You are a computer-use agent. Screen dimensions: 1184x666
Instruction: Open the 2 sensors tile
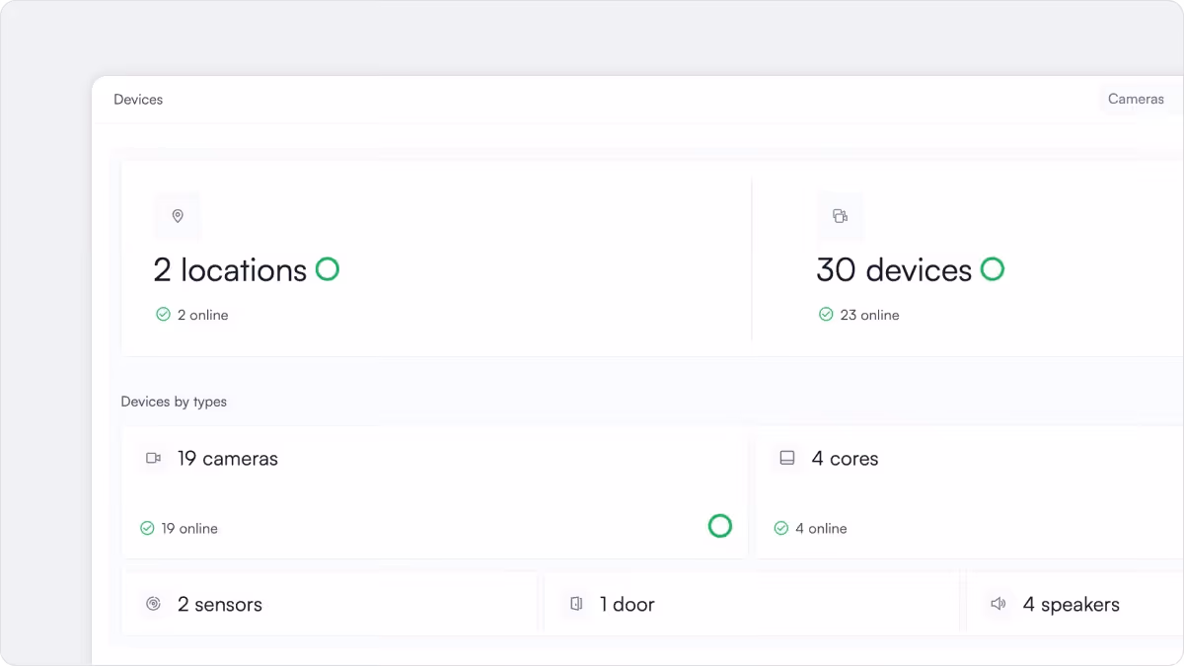point(330,603)
